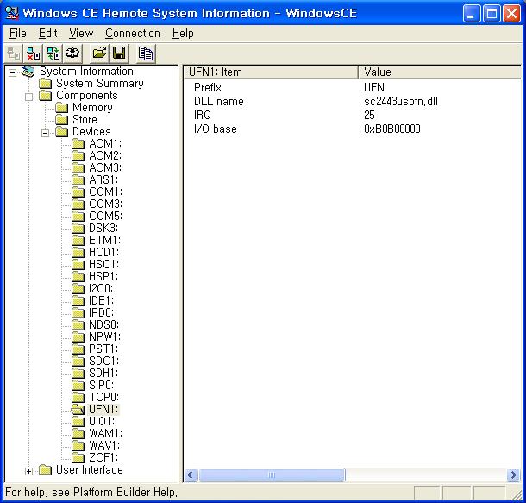
Task: Click the scroll right arrow
Action: (x=513, y=475)
